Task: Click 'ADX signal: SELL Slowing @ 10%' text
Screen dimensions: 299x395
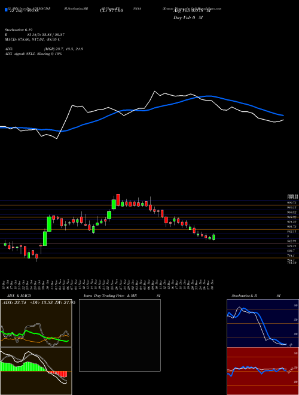Action: 33,54
